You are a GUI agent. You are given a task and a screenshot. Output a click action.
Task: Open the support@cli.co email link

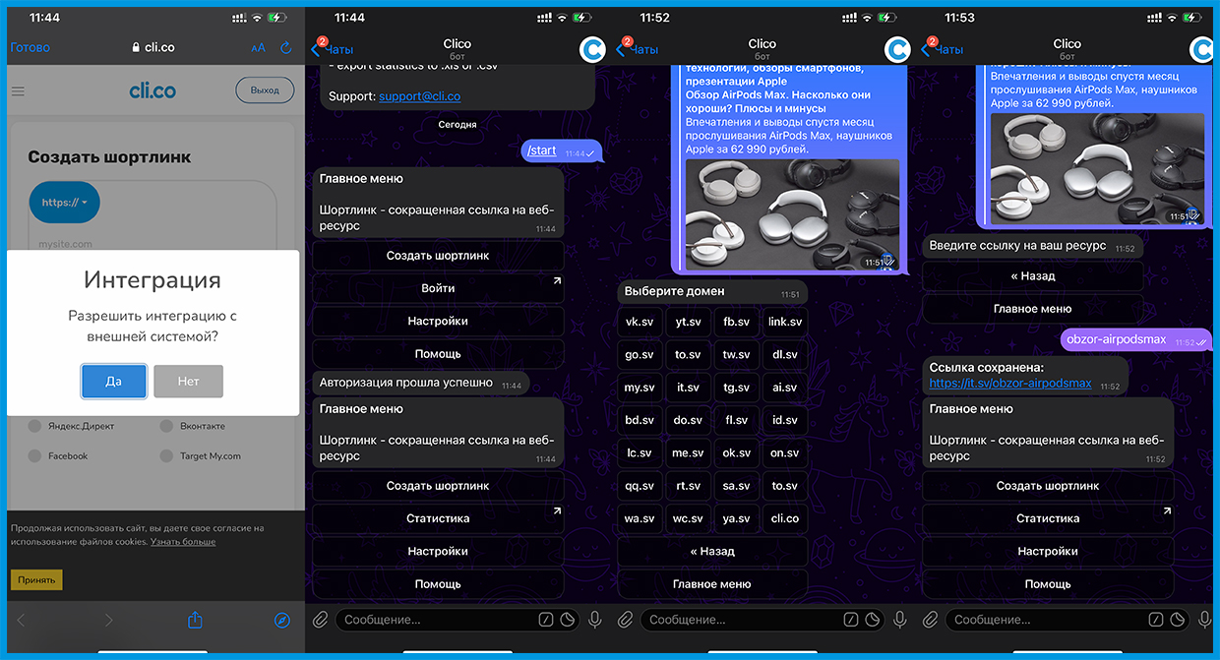click(x=419, y=96)
